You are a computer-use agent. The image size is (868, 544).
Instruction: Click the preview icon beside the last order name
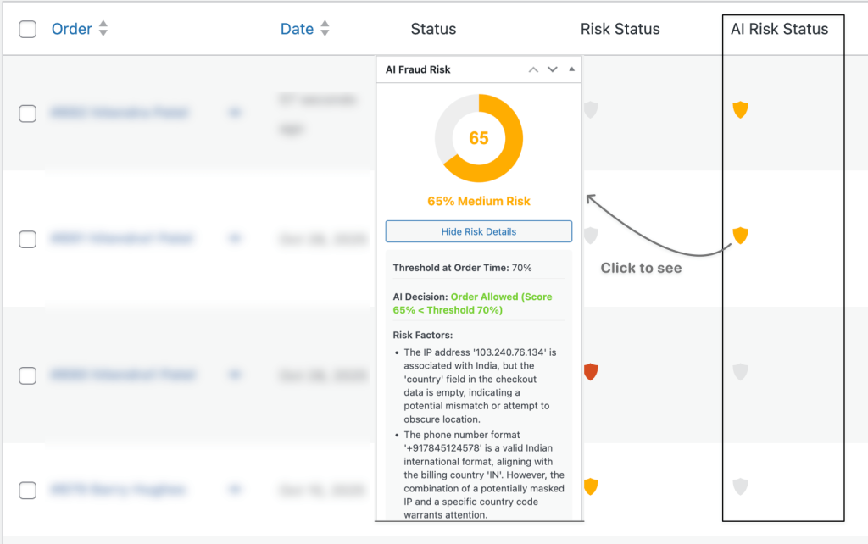point(236,489)
